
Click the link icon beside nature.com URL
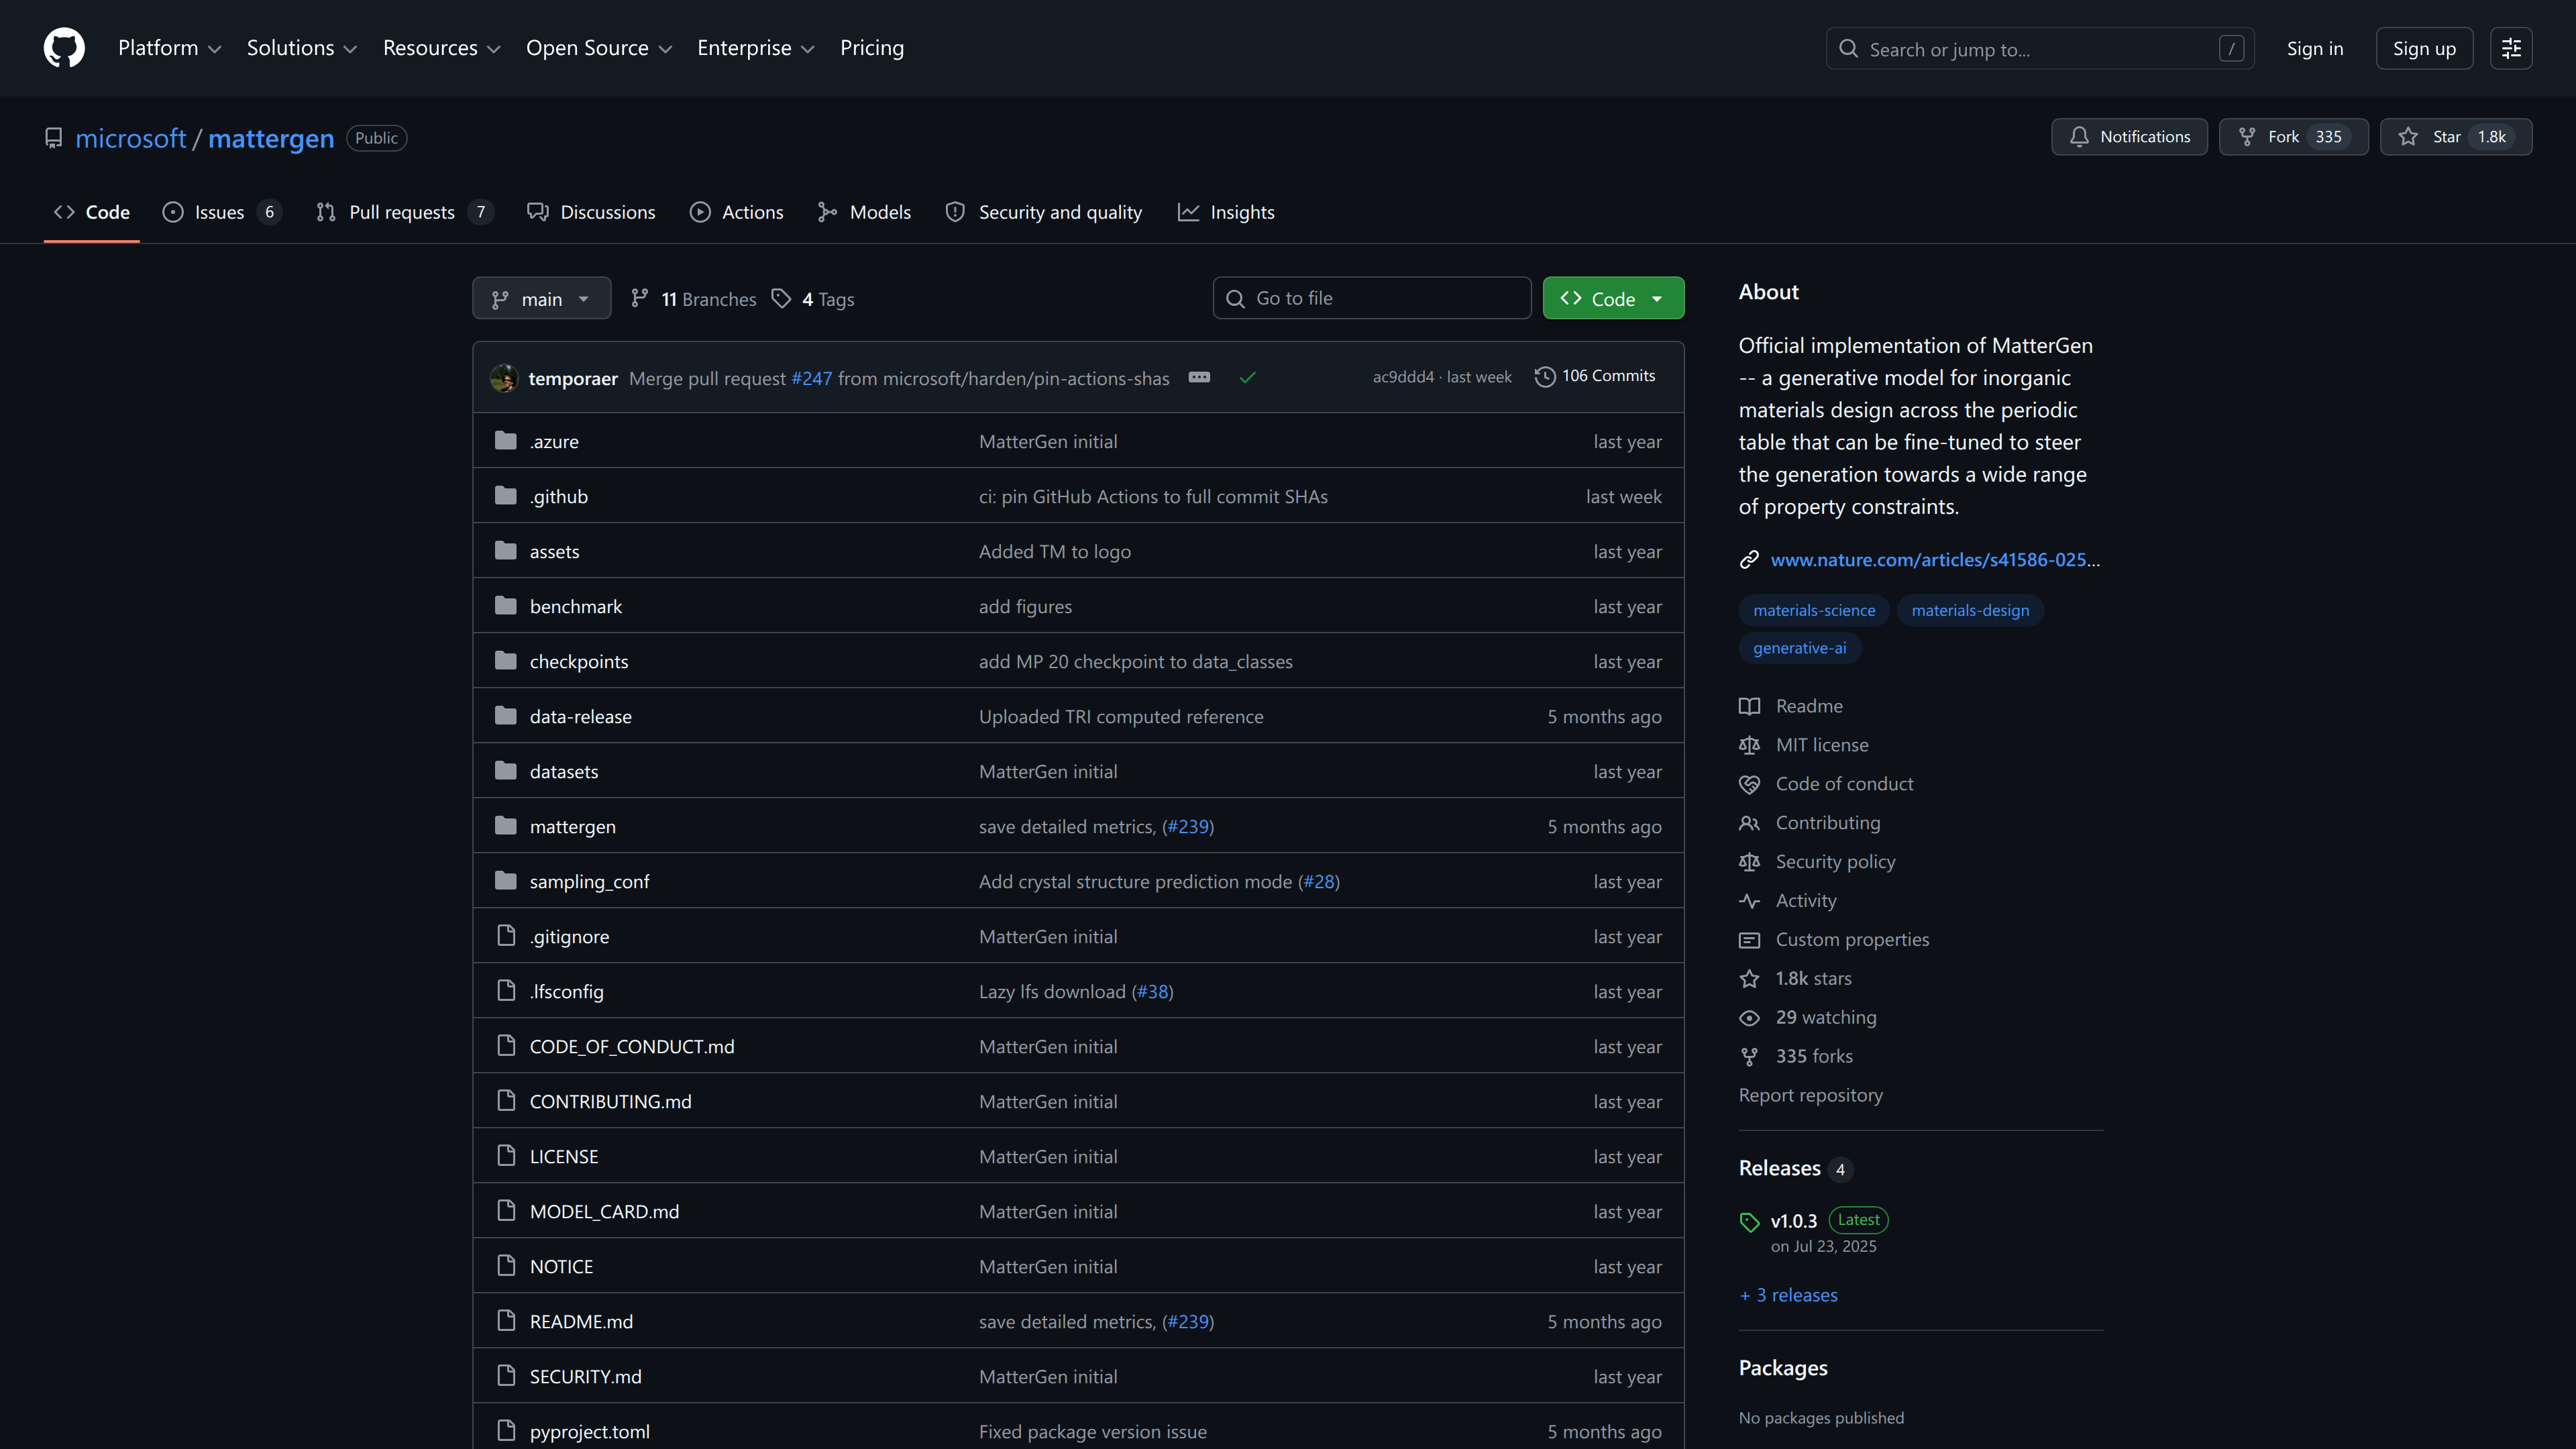pos(1749,560)
